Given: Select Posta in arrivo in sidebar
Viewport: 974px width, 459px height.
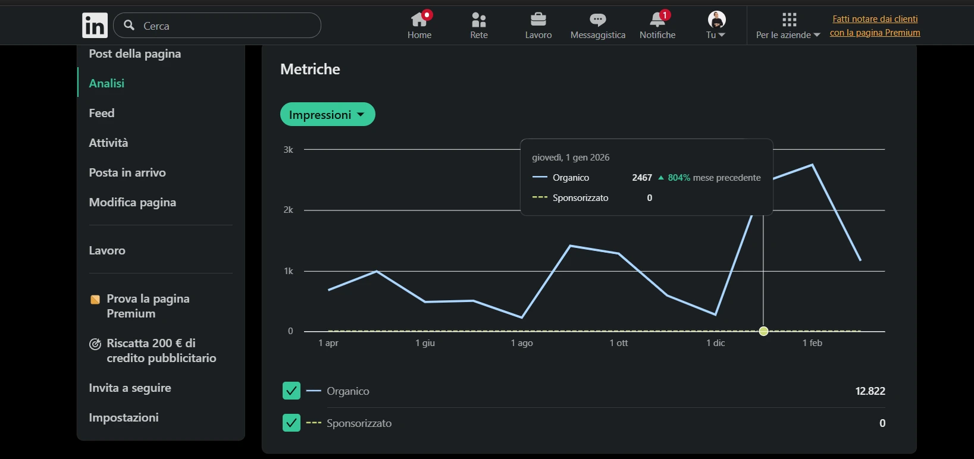Looking at the screenshot, I should pyautogui.click(x=127, y=172).
